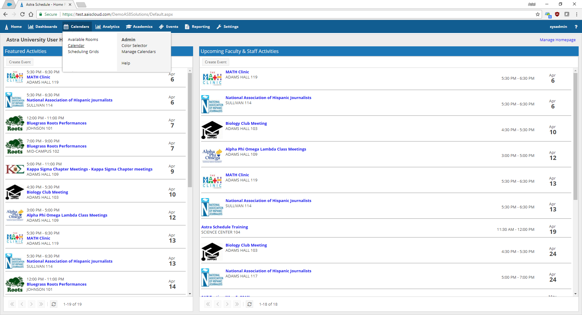The width and height of the screenshot is (582, 315).
Task: Open Alpha Phi Omega Lambda link in Featured Activities
Action: pos(67,215)
